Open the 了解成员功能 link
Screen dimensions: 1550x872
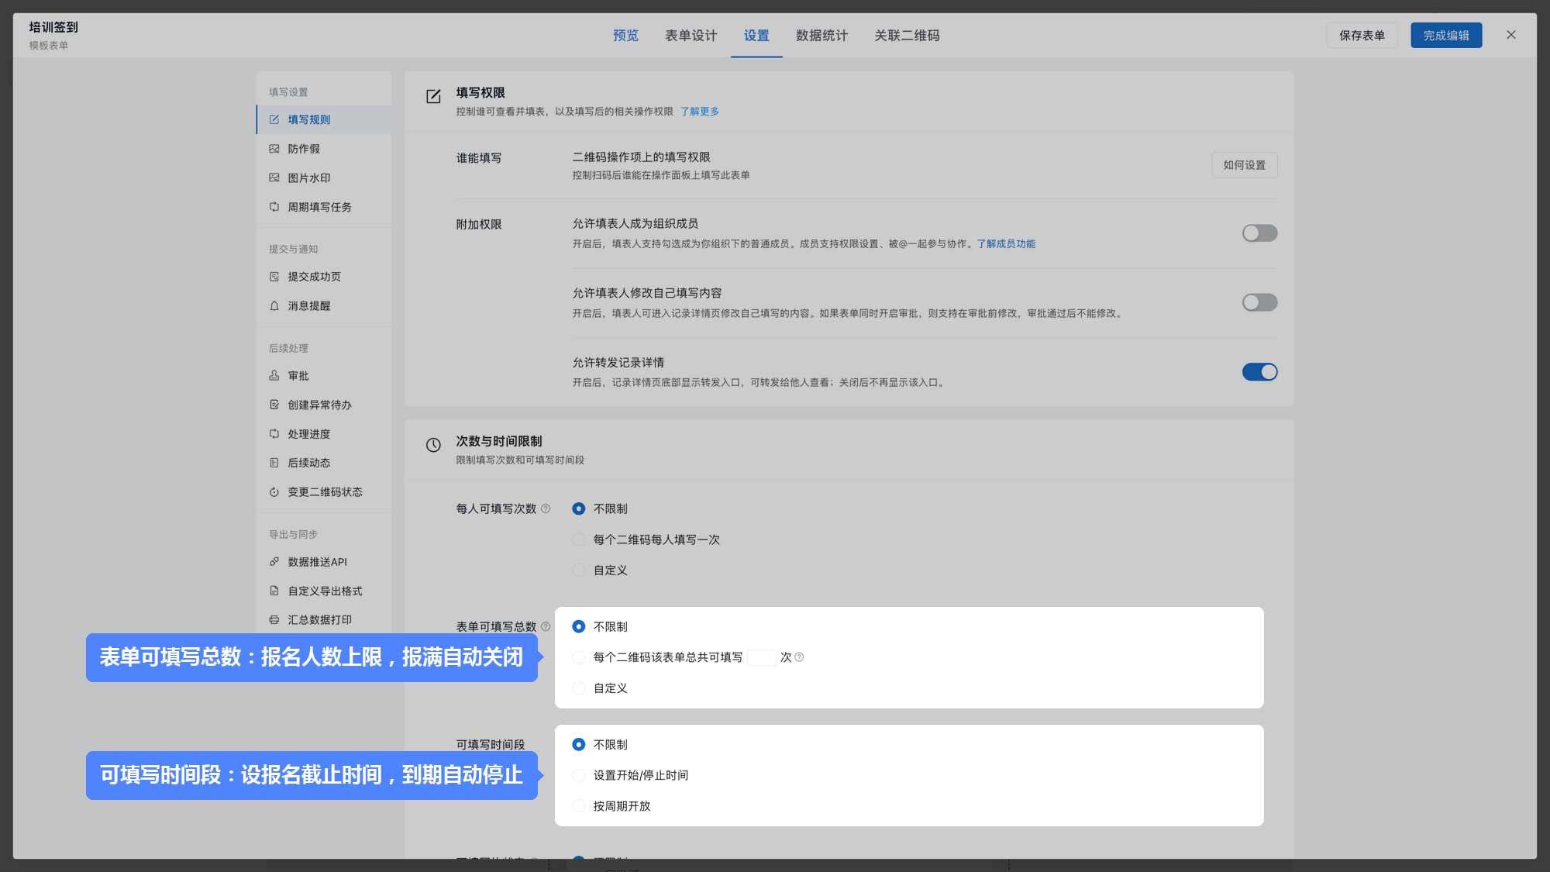[1006, 244]
